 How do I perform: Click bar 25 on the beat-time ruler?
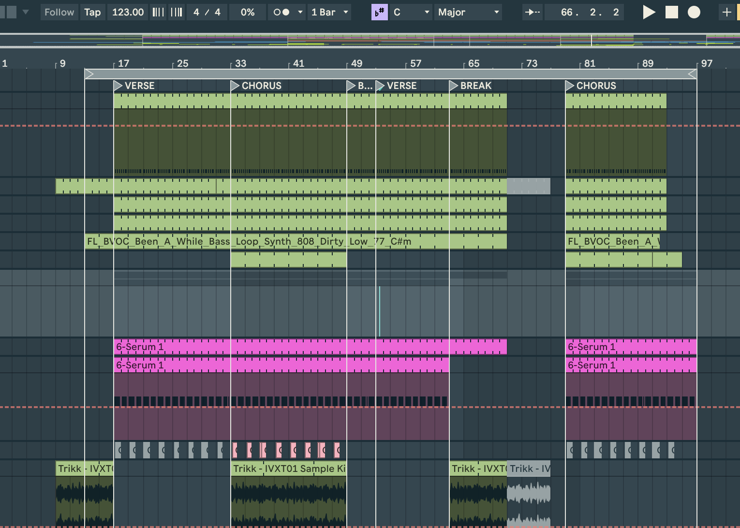coord(182,63)
